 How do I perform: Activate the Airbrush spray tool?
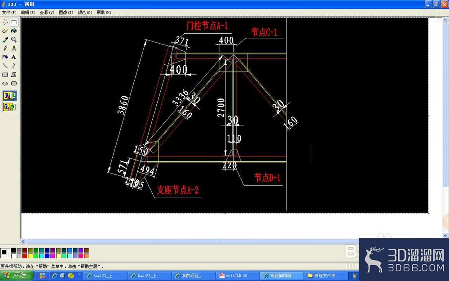pos(5,57)
